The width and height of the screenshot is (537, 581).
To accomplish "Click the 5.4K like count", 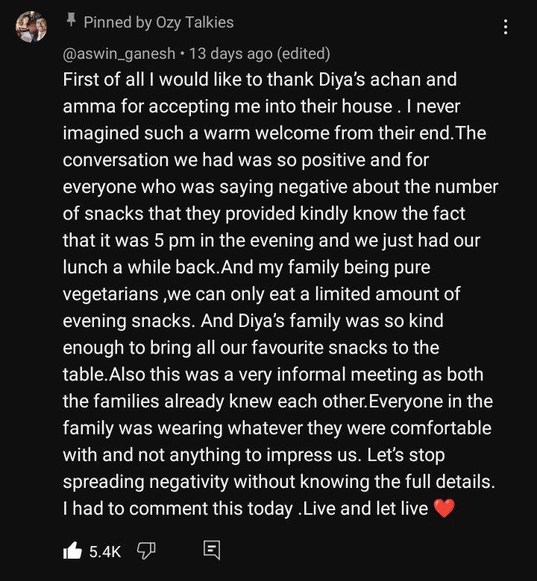I will pos(105,551).
